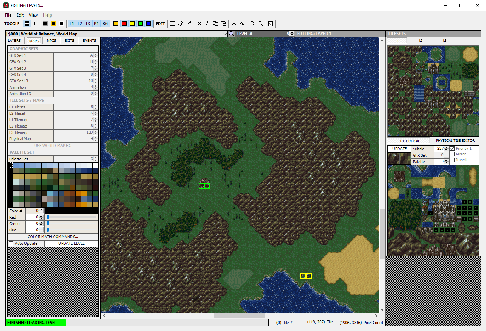486x331 pixels.
Task: Toggle BG background display
Action: [105, 24]
